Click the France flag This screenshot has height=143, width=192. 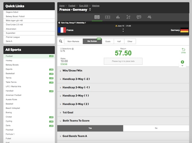click(62, 30)
